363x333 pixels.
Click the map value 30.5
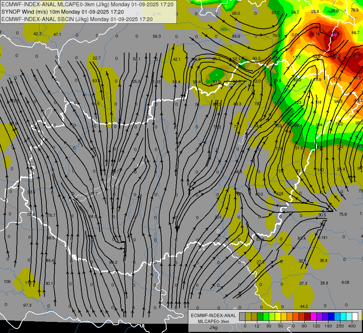pyautogui.click(x=322, y=215)
